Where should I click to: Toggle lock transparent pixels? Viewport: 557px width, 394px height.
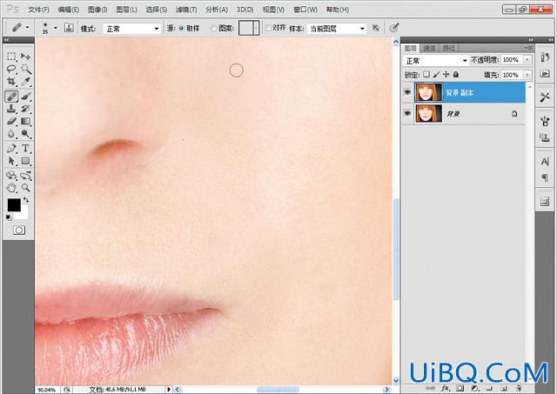(x=426, y=74)
